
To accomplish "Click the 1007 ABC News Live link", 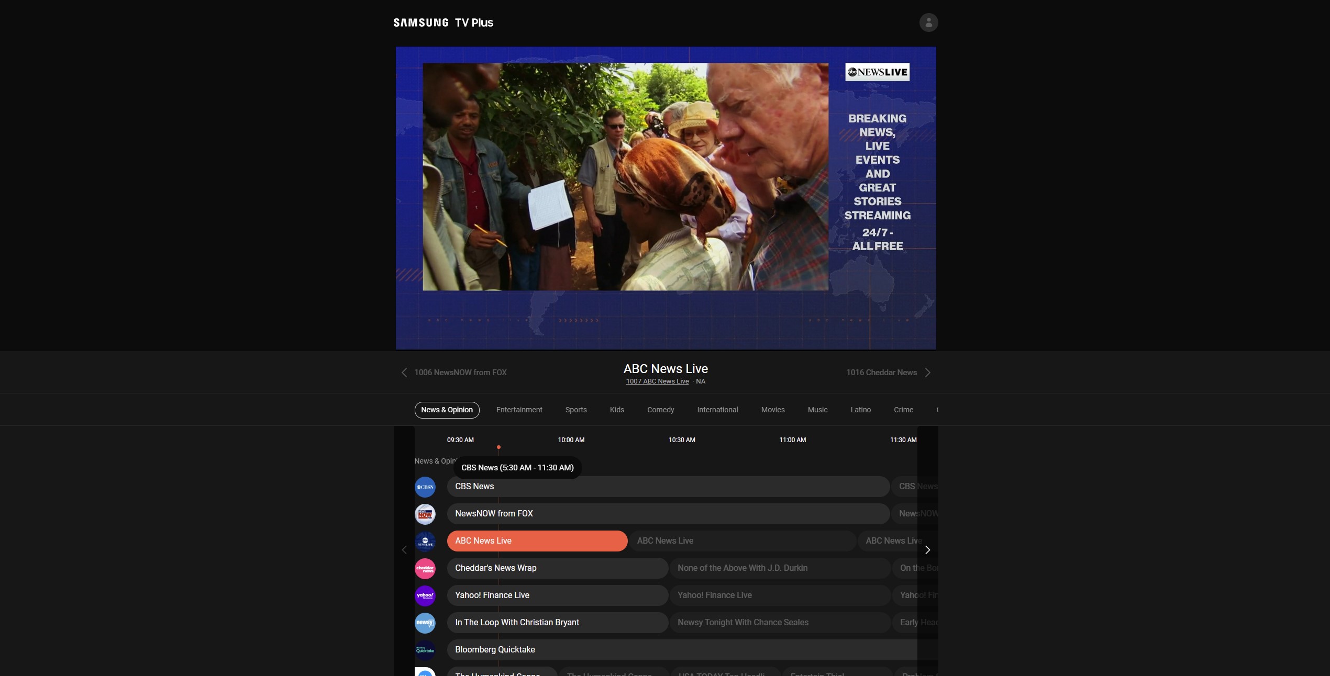I will (x=657, y=381).
